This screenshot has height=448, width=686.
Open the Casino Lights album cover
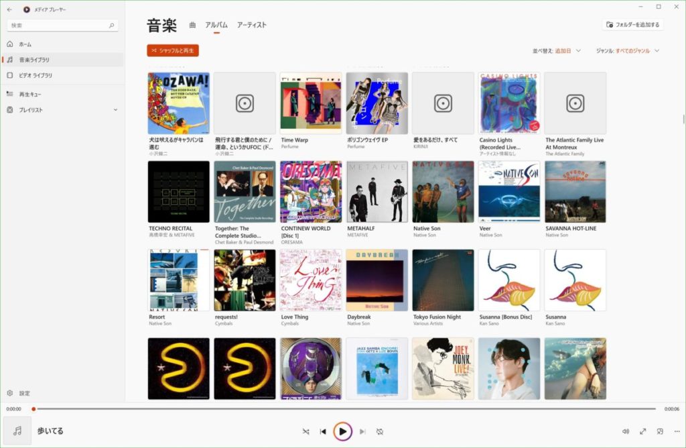click(x=509, y=103)
